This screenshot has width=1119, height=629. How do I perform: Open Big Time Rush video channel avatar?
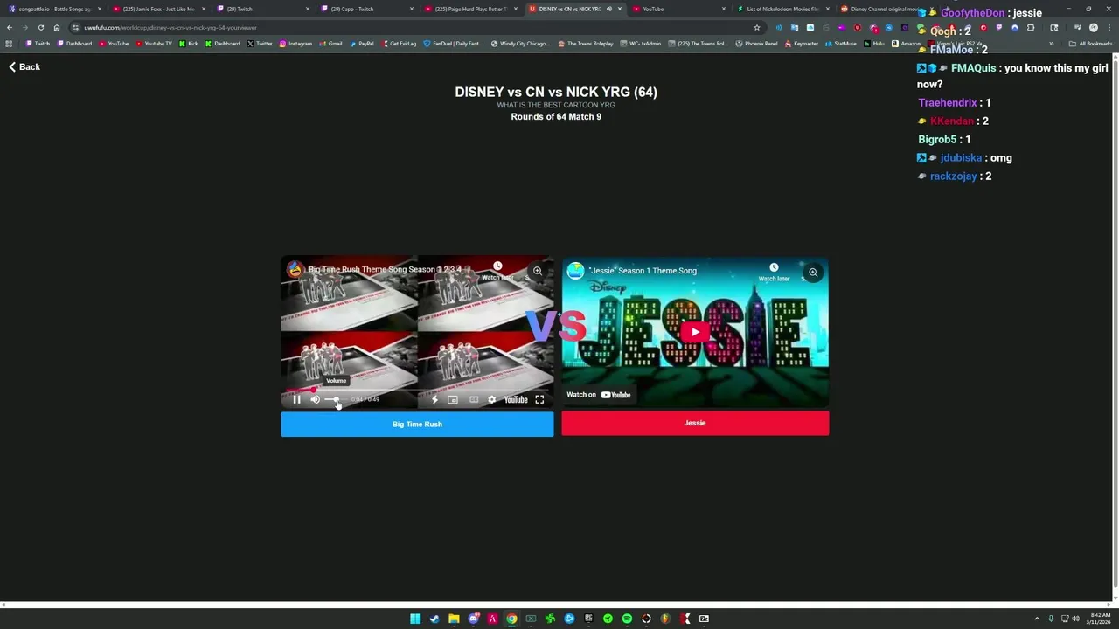[x=295, y=269]
